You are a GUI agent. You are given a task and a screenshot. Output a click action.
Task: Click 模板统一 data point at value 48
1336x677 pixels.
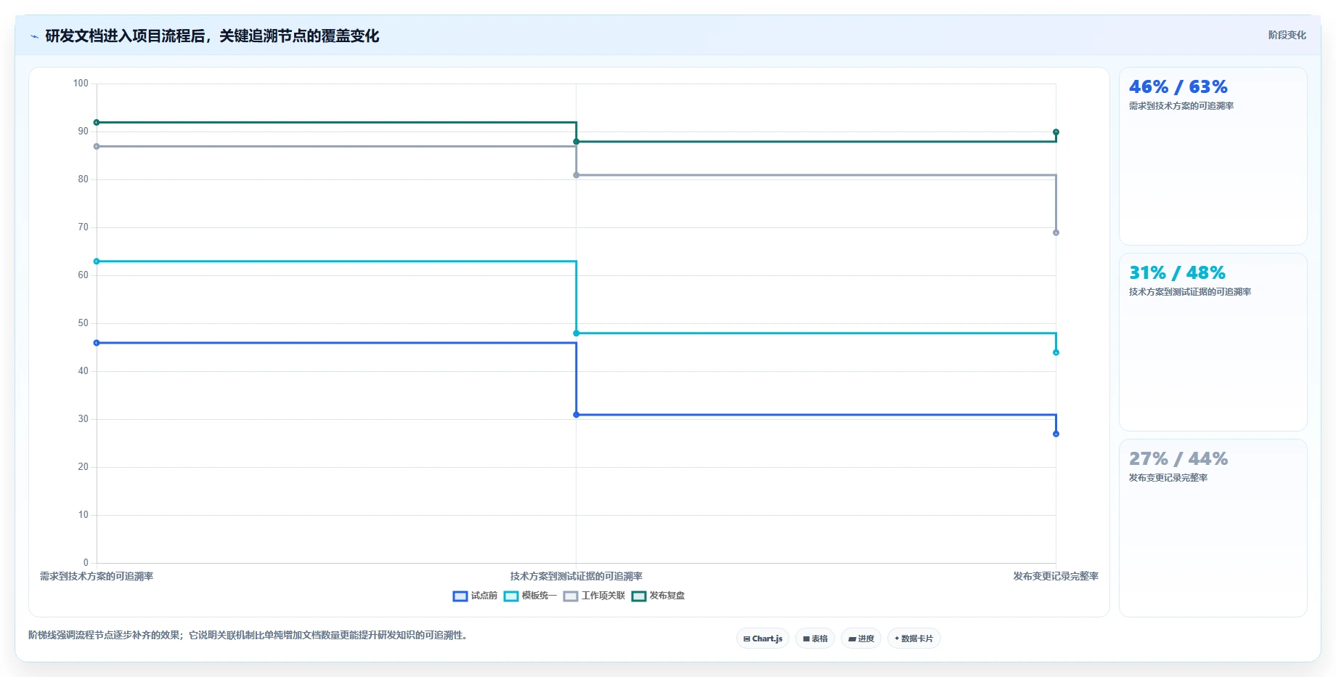point(577,333)
